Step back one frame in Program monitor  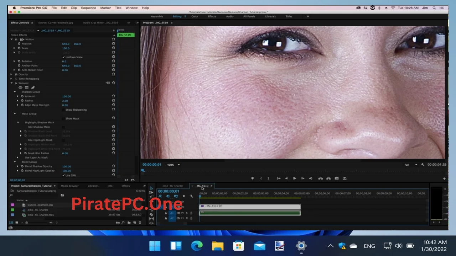[x=286, y=178]
